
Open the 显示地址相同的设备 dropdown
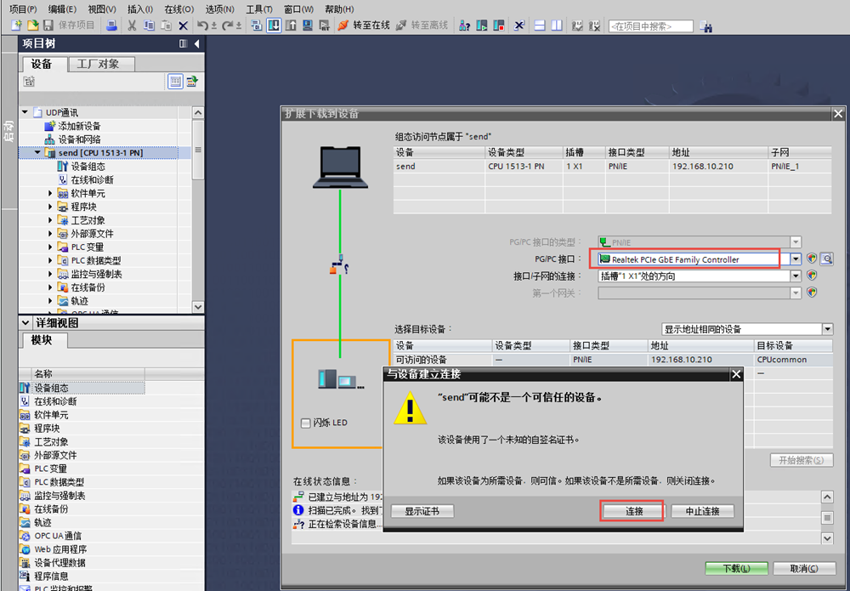coord(827,329)
